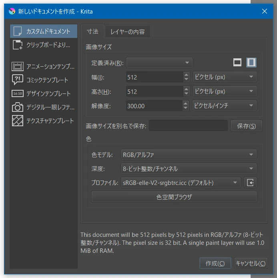Click profile import icon button
Image resolution: width=277 pixels, height=278 pixels.
coord(250,183)
